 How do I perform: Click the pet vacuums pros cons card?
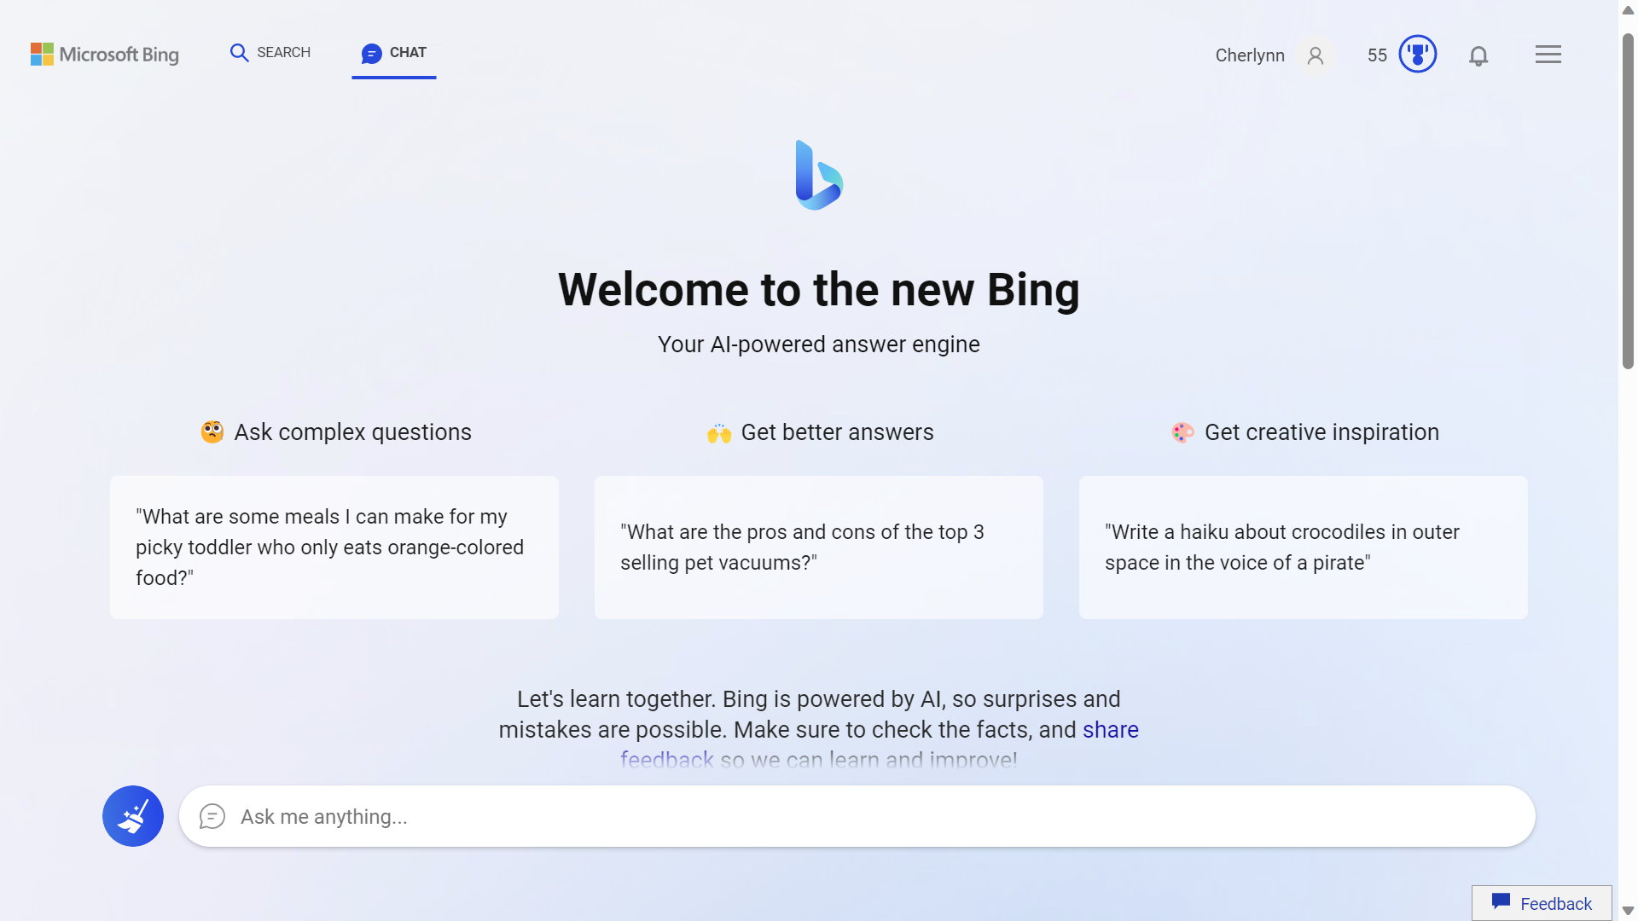[818, 547]
